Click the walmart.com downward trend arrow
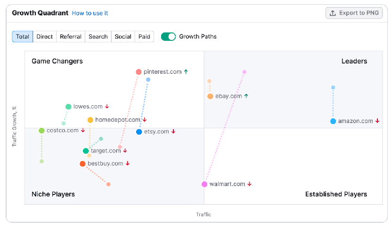Image resolution: width=392 pixels, height=226 pixels. pyautogui.click(x=250, y=184)
